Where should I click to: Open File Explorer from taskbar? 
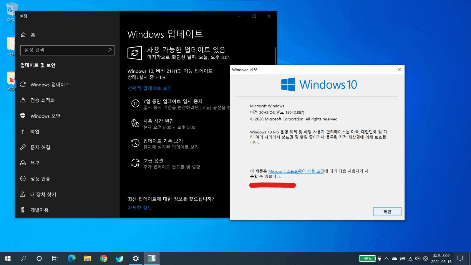click(x=87, y=259)
